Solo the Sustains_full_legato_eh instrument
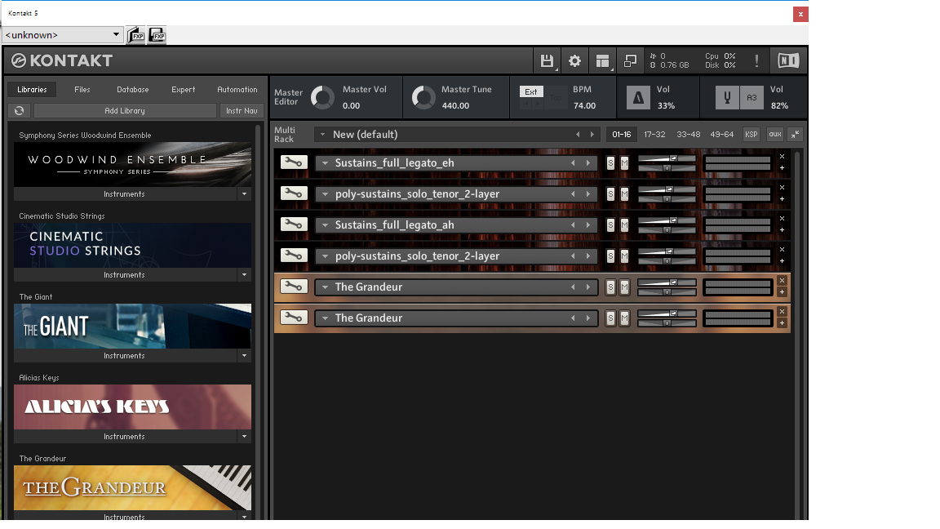 click(610, 162)
